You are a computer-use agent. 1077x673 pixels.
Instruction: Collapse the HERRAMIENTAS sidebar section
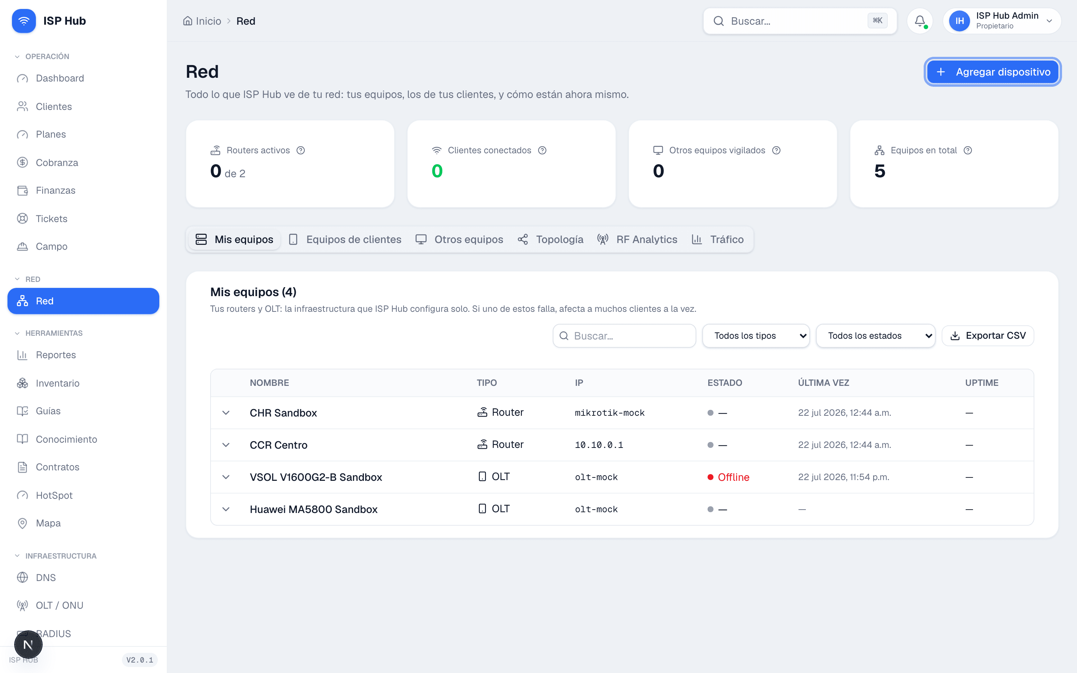(x=49, y=333)
